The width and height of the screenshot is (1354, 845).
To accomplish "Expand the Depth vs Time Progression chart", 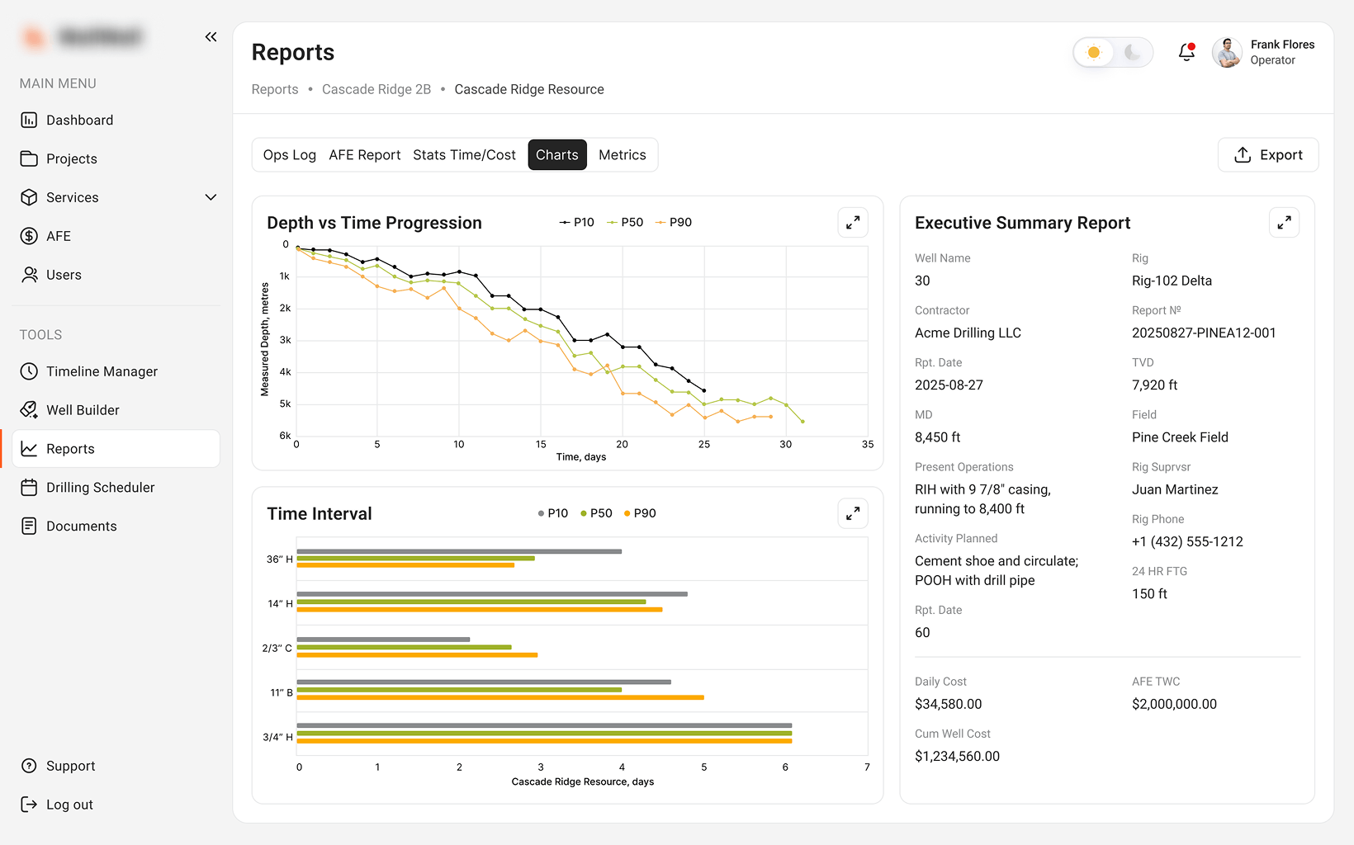I will click(853, 222).
